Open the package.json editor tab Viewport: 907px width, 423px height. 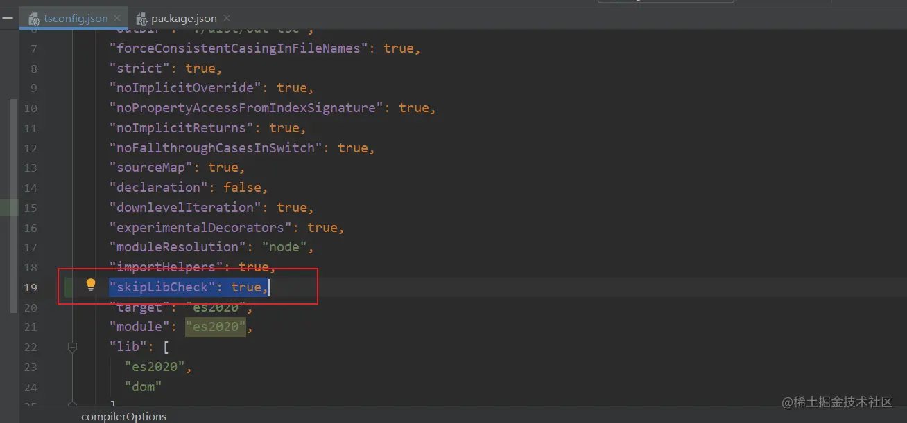(184, 19)
